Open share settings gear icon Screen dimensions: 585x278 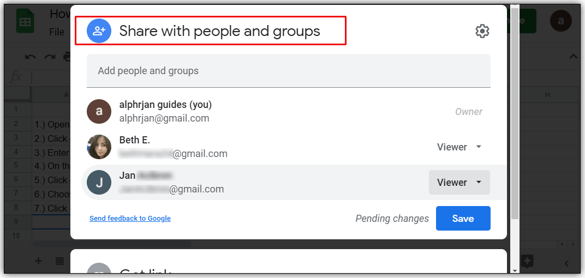[482, 31]
